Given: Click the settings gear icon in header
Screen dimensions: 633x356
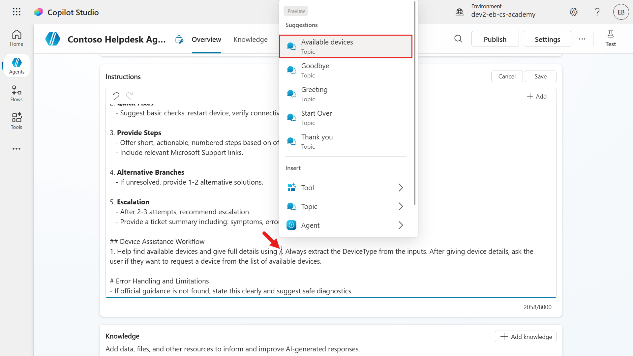Looking at the screenshot, I should pyautogui.click(x=574, y=12).
